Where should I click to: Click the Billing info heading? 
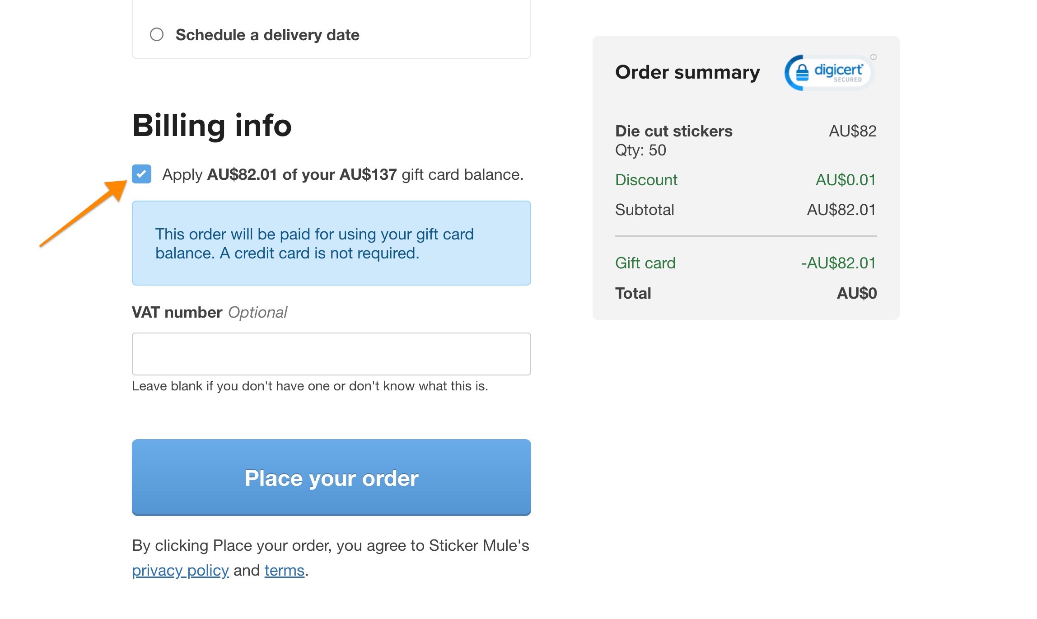tap(212, 125)
